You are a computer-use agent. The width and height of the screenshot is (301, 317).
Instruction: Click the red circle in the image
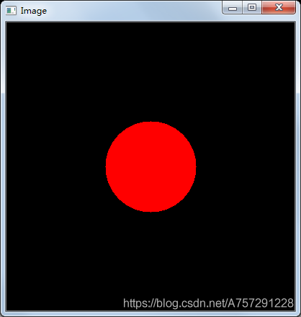click(151, 167)
